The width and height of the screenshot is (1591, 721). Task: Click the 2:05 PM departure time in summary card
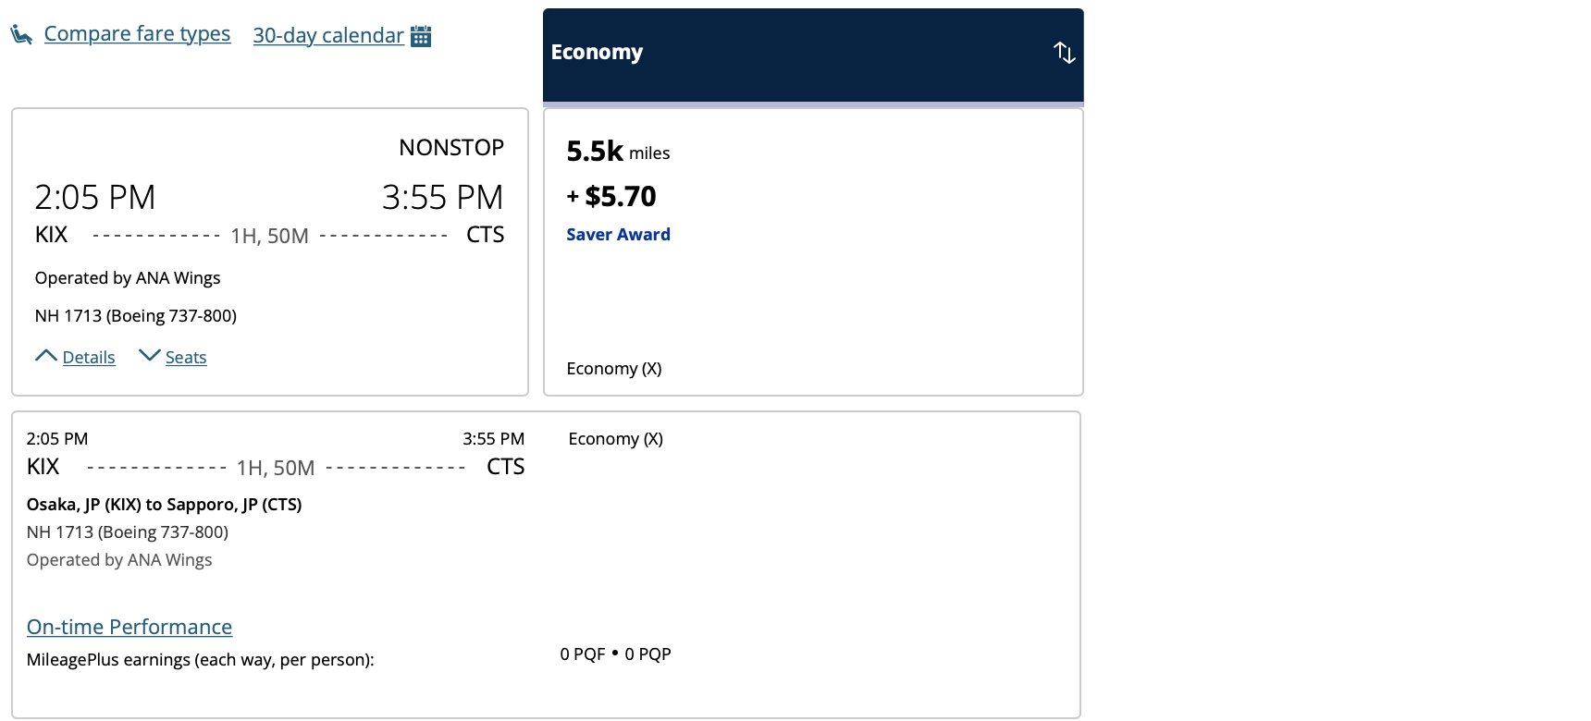pos(95,198)
